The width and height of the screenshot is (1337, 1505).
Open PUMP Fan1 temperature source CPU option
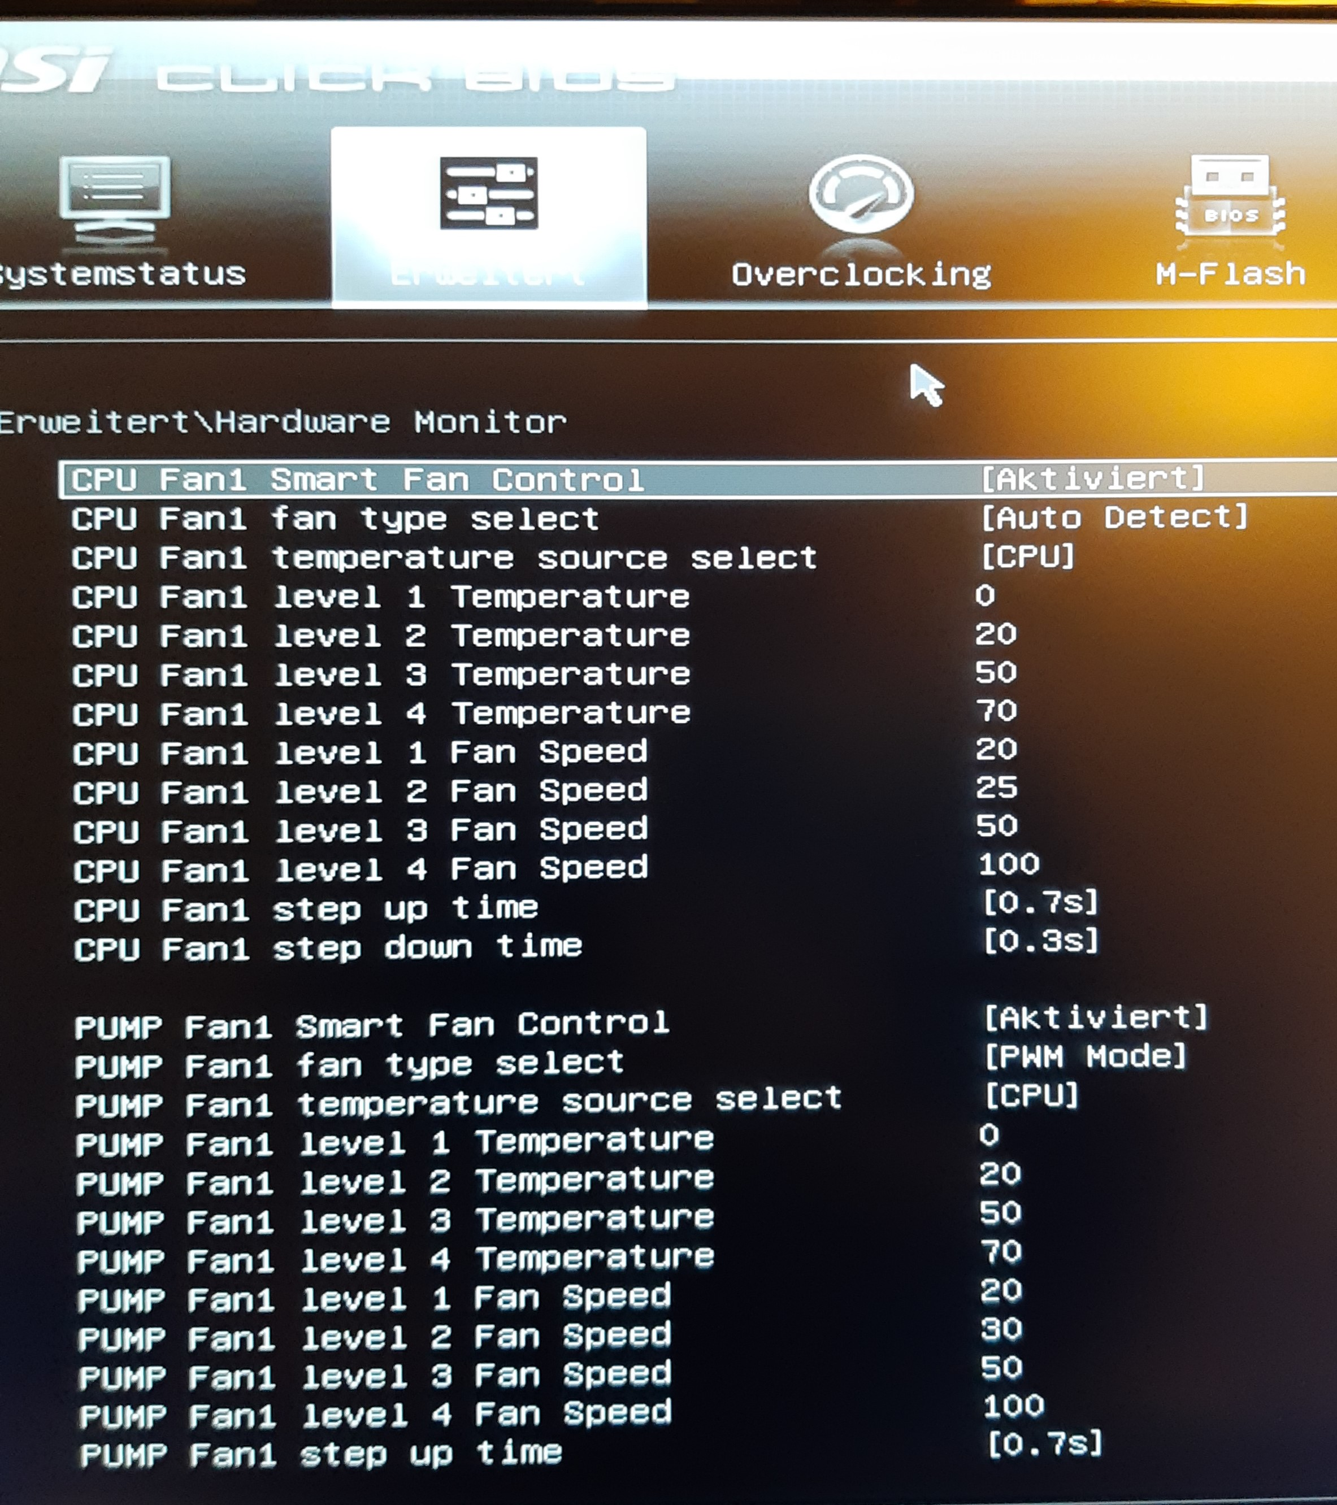click(1031, 1095)
